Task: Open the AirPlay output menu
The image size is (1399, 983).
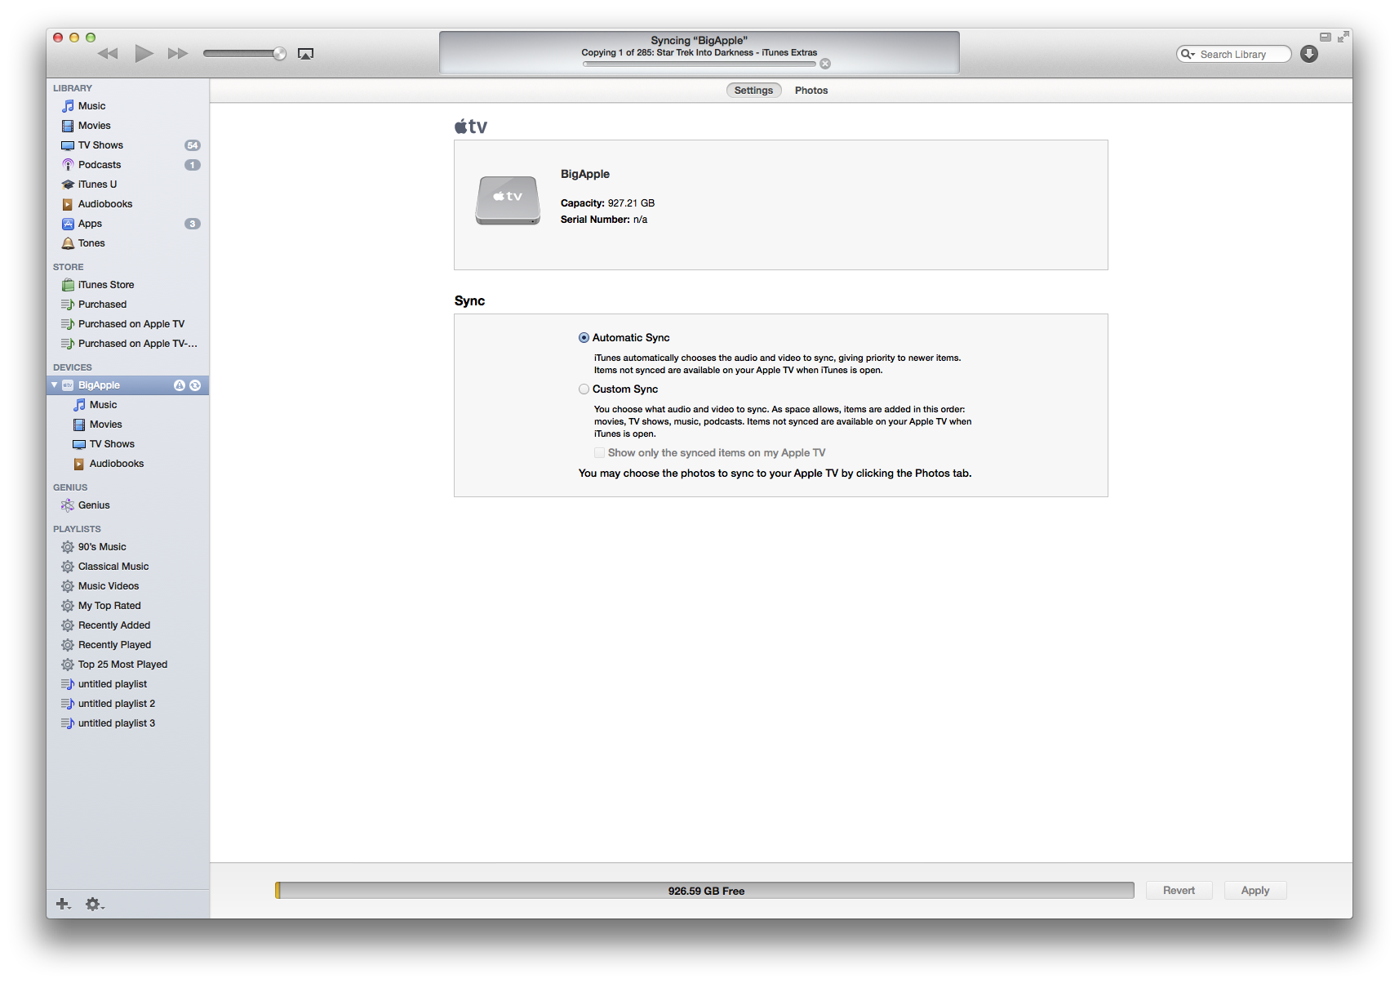Action: 305,54
